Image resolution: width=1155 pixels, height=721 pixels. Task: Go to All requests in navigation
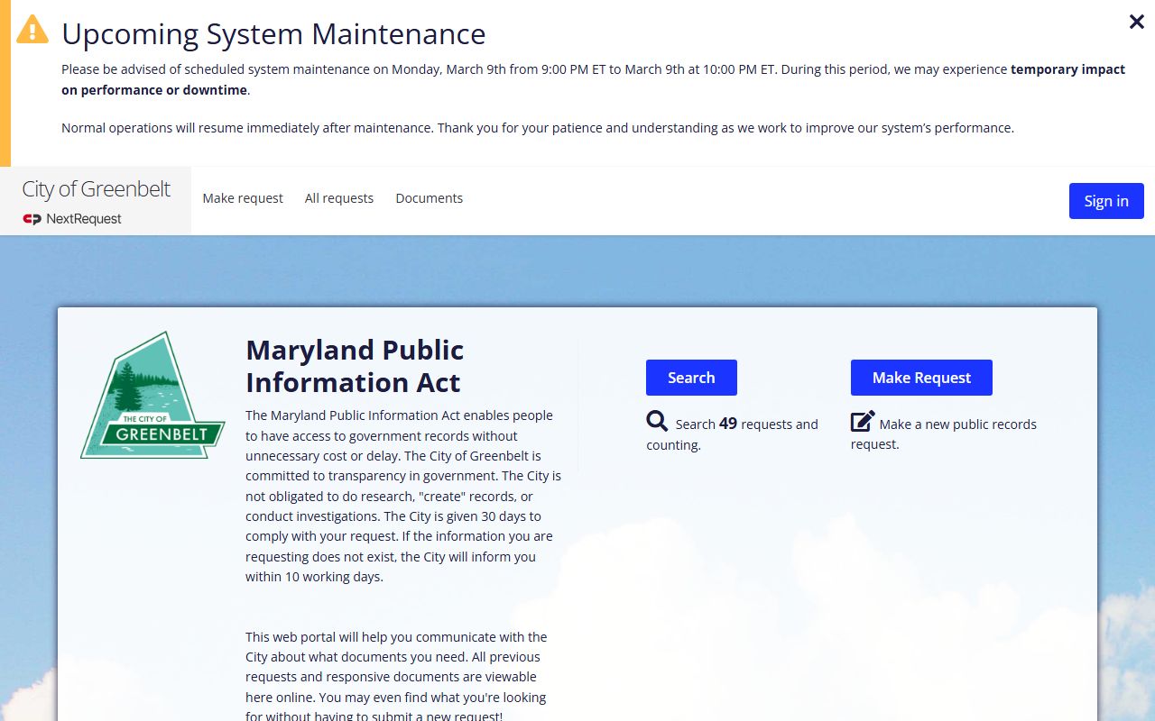point(339,198)
